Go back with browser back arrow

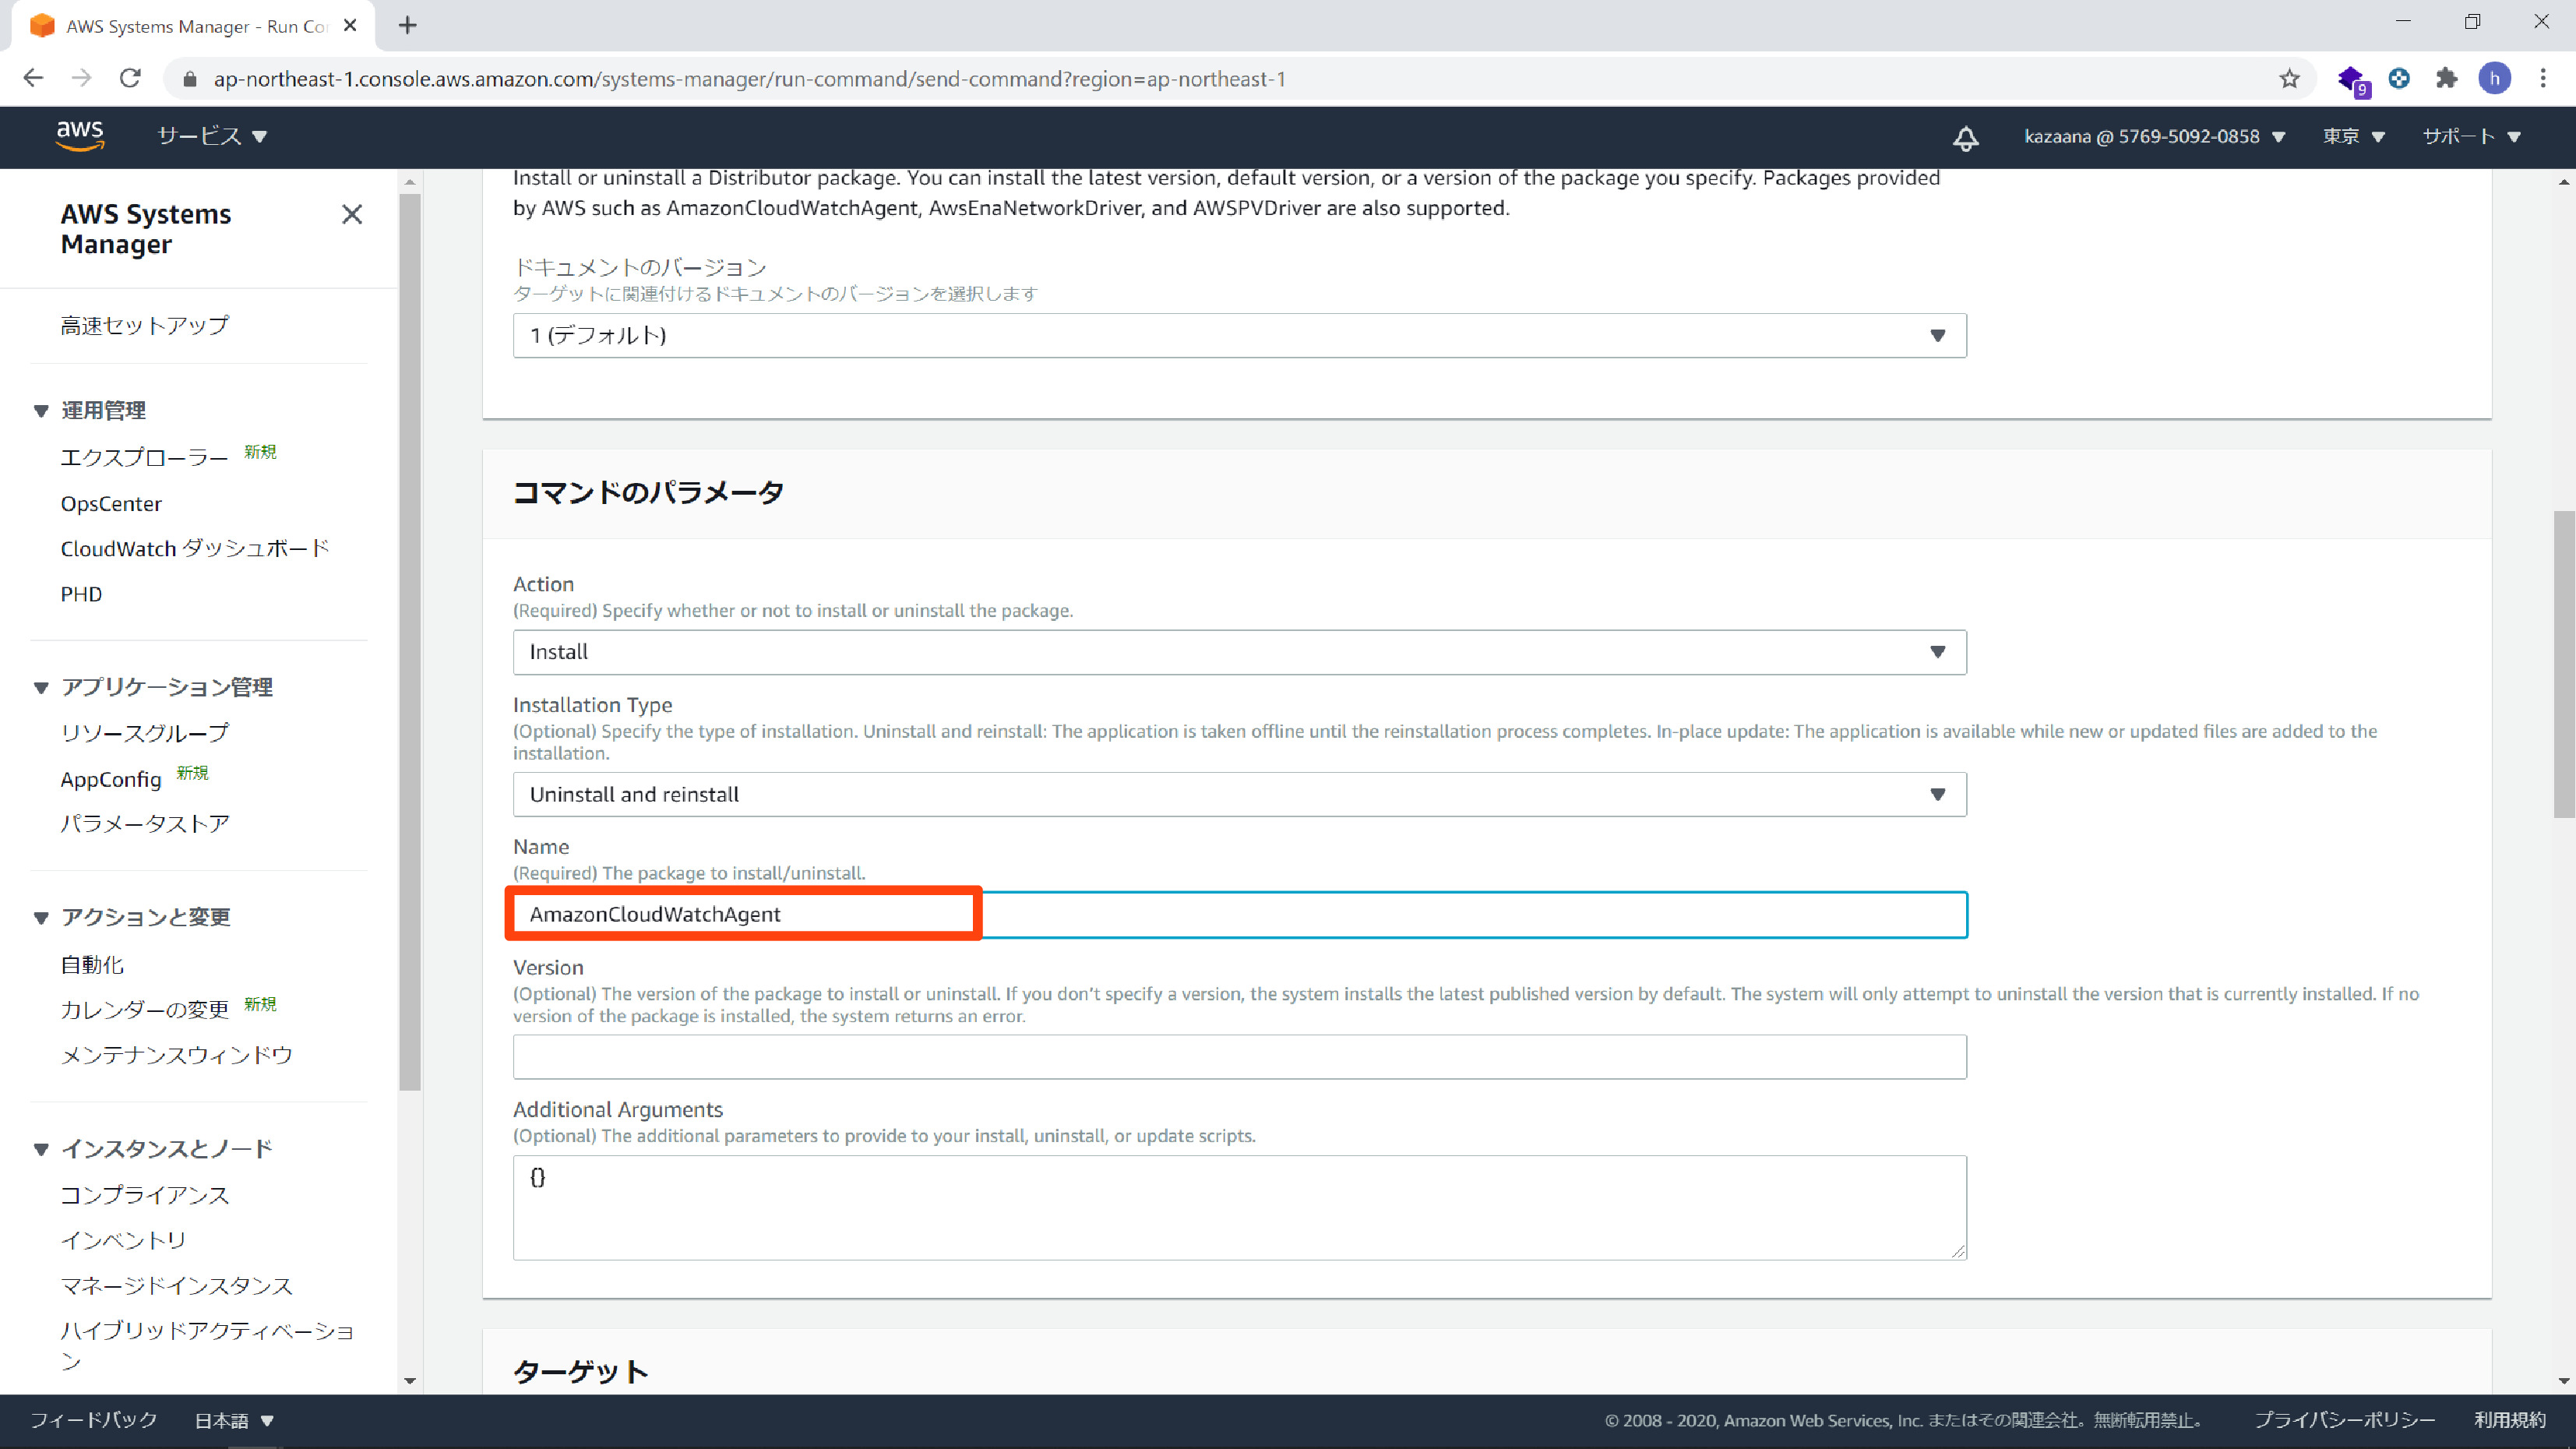click(x=33, y=78)
